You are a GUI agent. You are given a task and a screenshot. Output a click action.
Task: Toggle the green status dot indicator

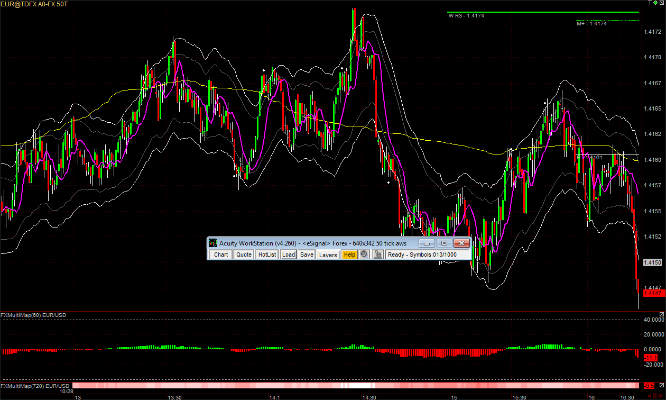point(655,3)
